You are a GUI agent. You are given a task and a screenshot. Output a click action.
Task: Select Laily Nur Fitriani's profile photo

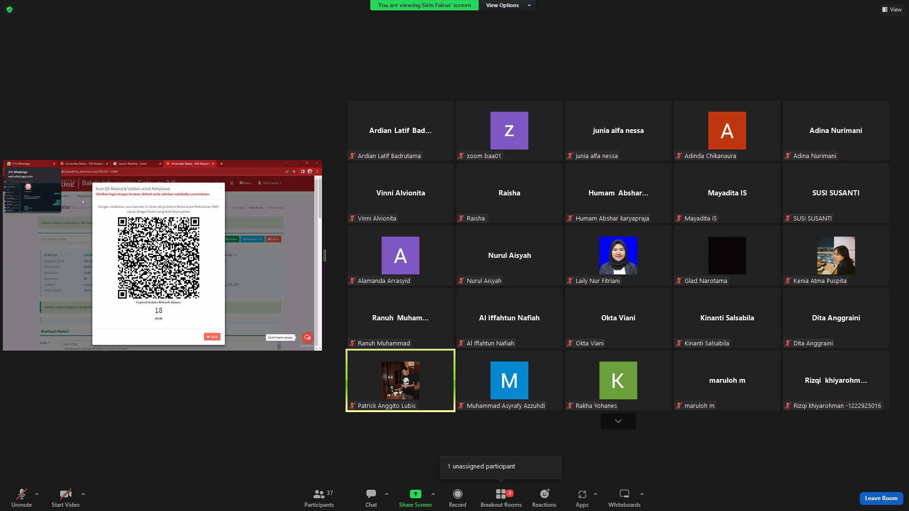(x=618, y=255)
